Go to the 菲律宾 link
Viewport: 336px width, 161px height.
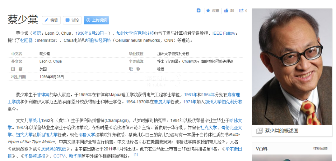point(43,94)
